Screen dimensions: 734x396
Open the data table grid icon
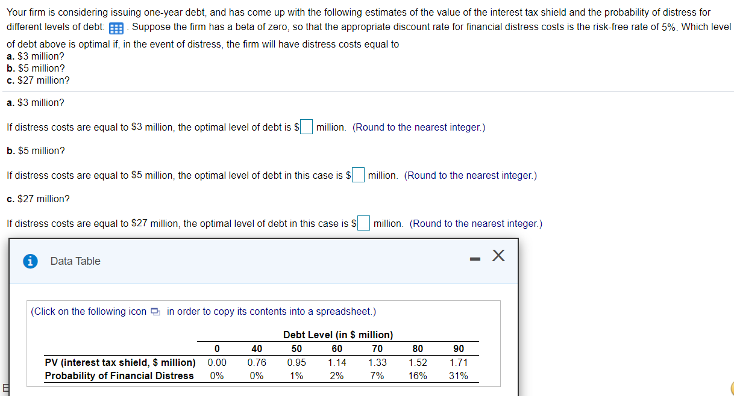(117, 28)
